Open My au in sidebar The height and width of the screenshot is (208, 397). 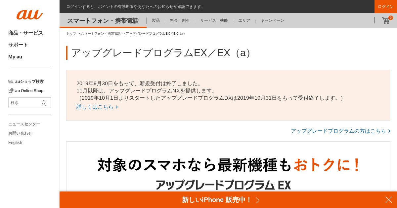click(x=15, y=57)
